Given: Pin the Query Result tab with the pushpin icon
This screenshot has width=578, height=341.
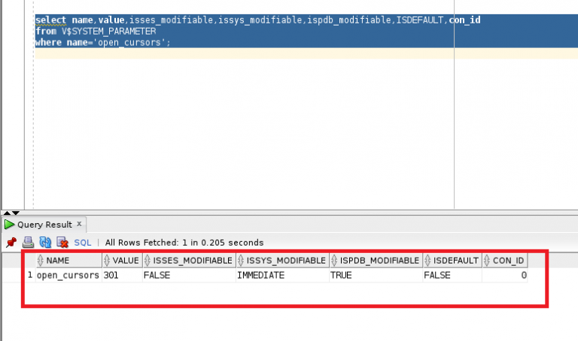Looking at the screenshot, I should point(11,242).
